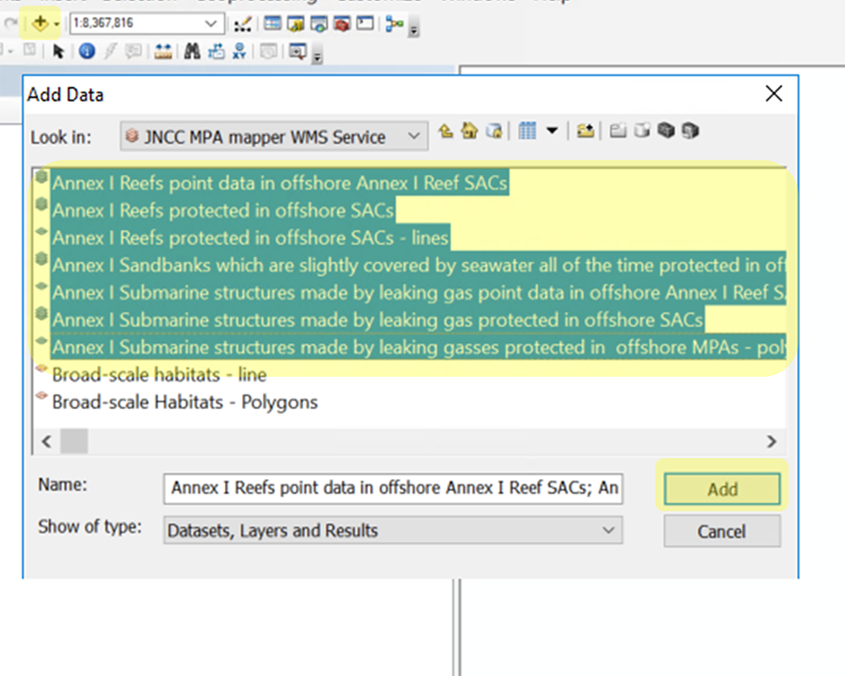
Task: Open the view mode dropdown arrow beside table icon
Action: pos(553,130)
